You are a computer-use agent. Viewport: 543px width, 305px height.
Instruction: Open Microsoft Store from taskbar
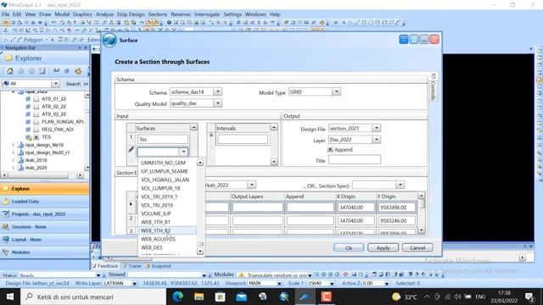click(220, 297)
